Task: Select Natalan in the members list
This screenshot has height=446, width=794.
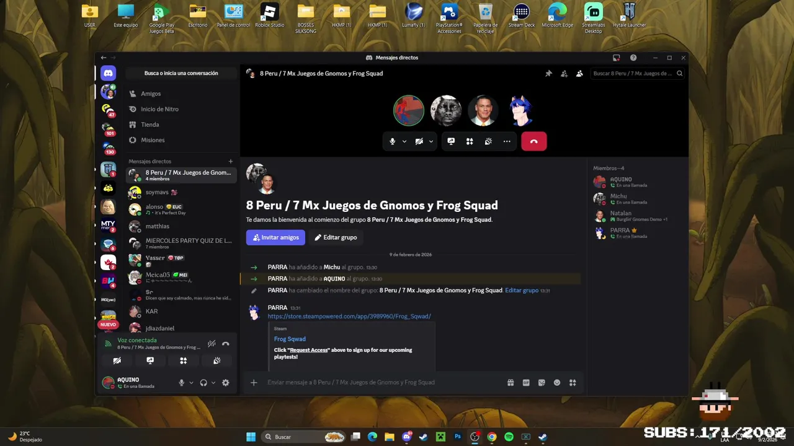Action: click(637, 216)
